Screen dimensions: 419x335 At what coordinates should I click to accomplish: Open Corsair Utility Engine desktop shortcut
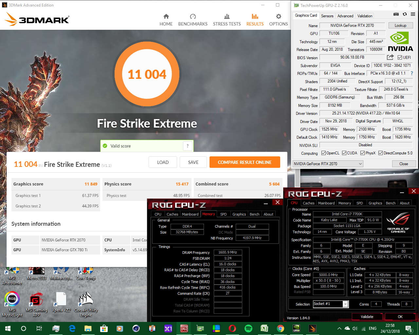[x=86, y=305]
